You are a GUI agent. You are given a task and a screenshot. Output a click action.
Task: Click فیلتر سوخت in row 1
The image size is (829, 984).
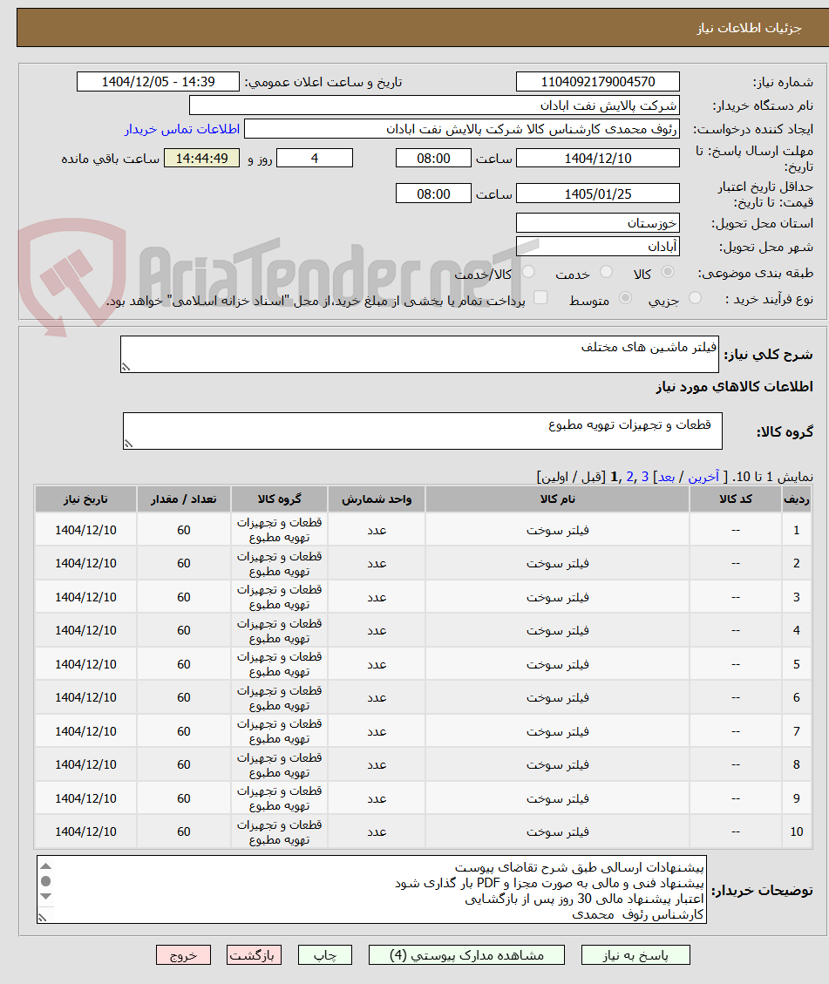click(557, 530)
